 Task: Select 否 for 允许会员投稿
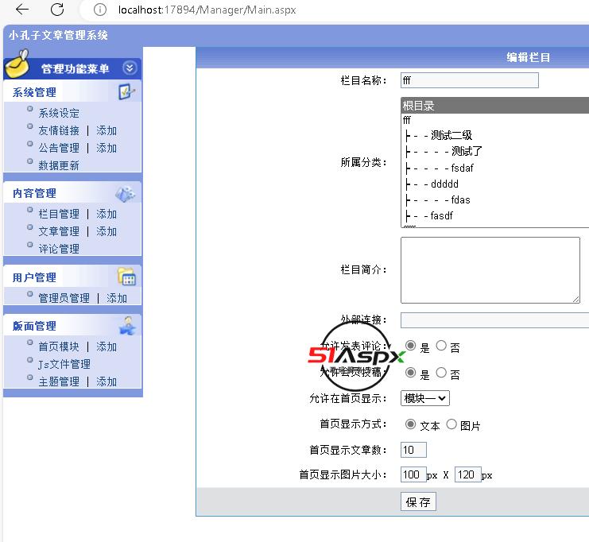441,373
